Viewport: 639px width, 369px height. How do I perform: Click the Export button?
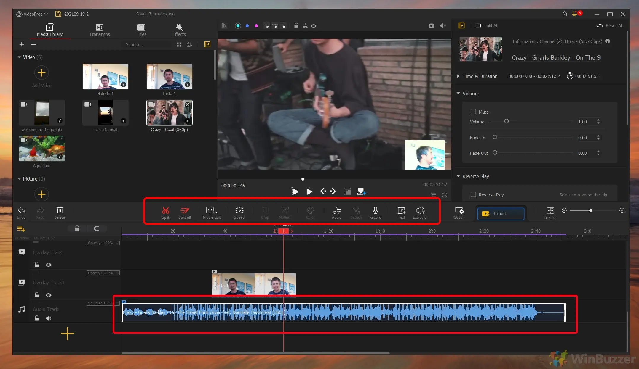[x=500, y=213]
